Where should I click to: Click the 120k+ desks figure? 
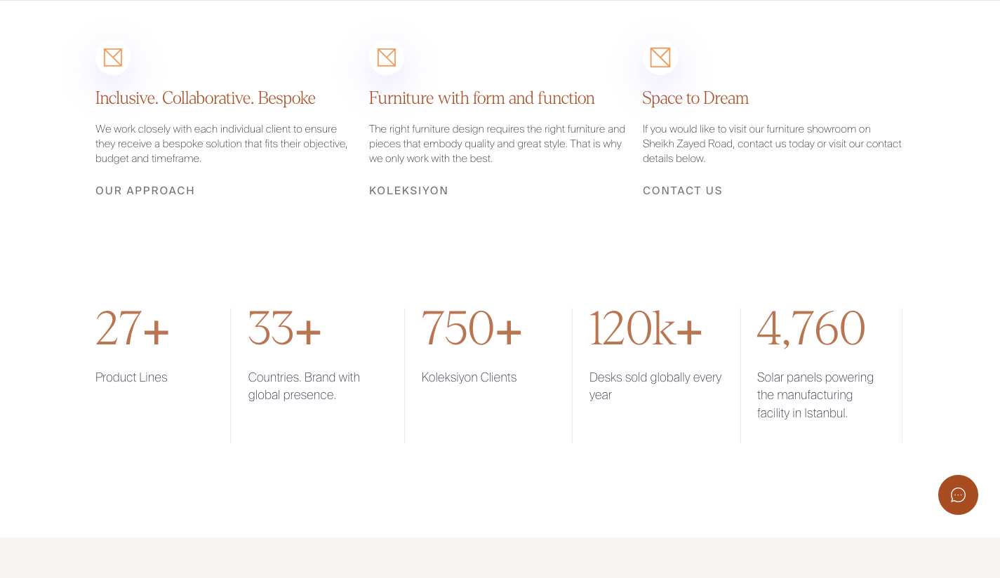click(x=646, y=328)
